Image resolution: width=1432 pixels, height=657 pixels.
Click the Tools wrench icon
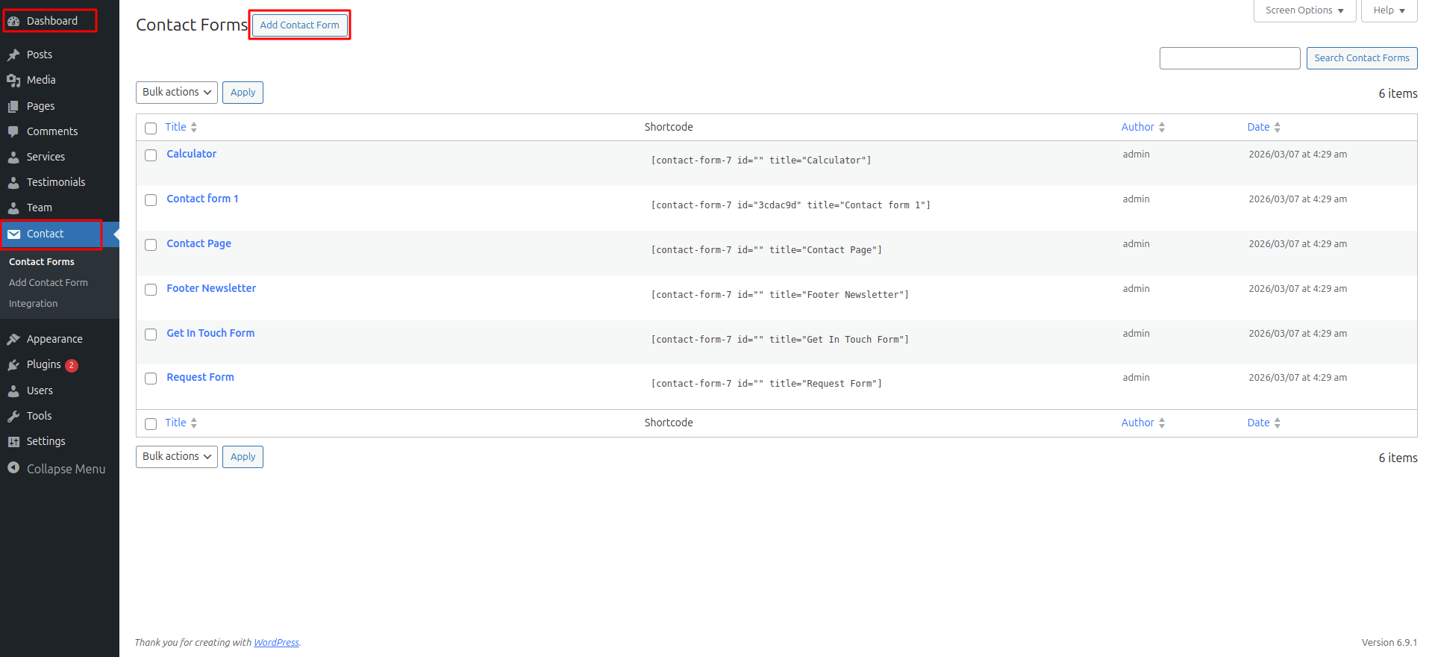pyautogui.click(x=13, y=416)
